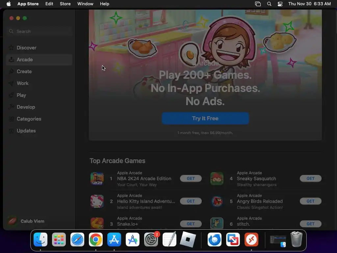
Task: Open the Discover section in the sidebar
Action: coord(39,48)
